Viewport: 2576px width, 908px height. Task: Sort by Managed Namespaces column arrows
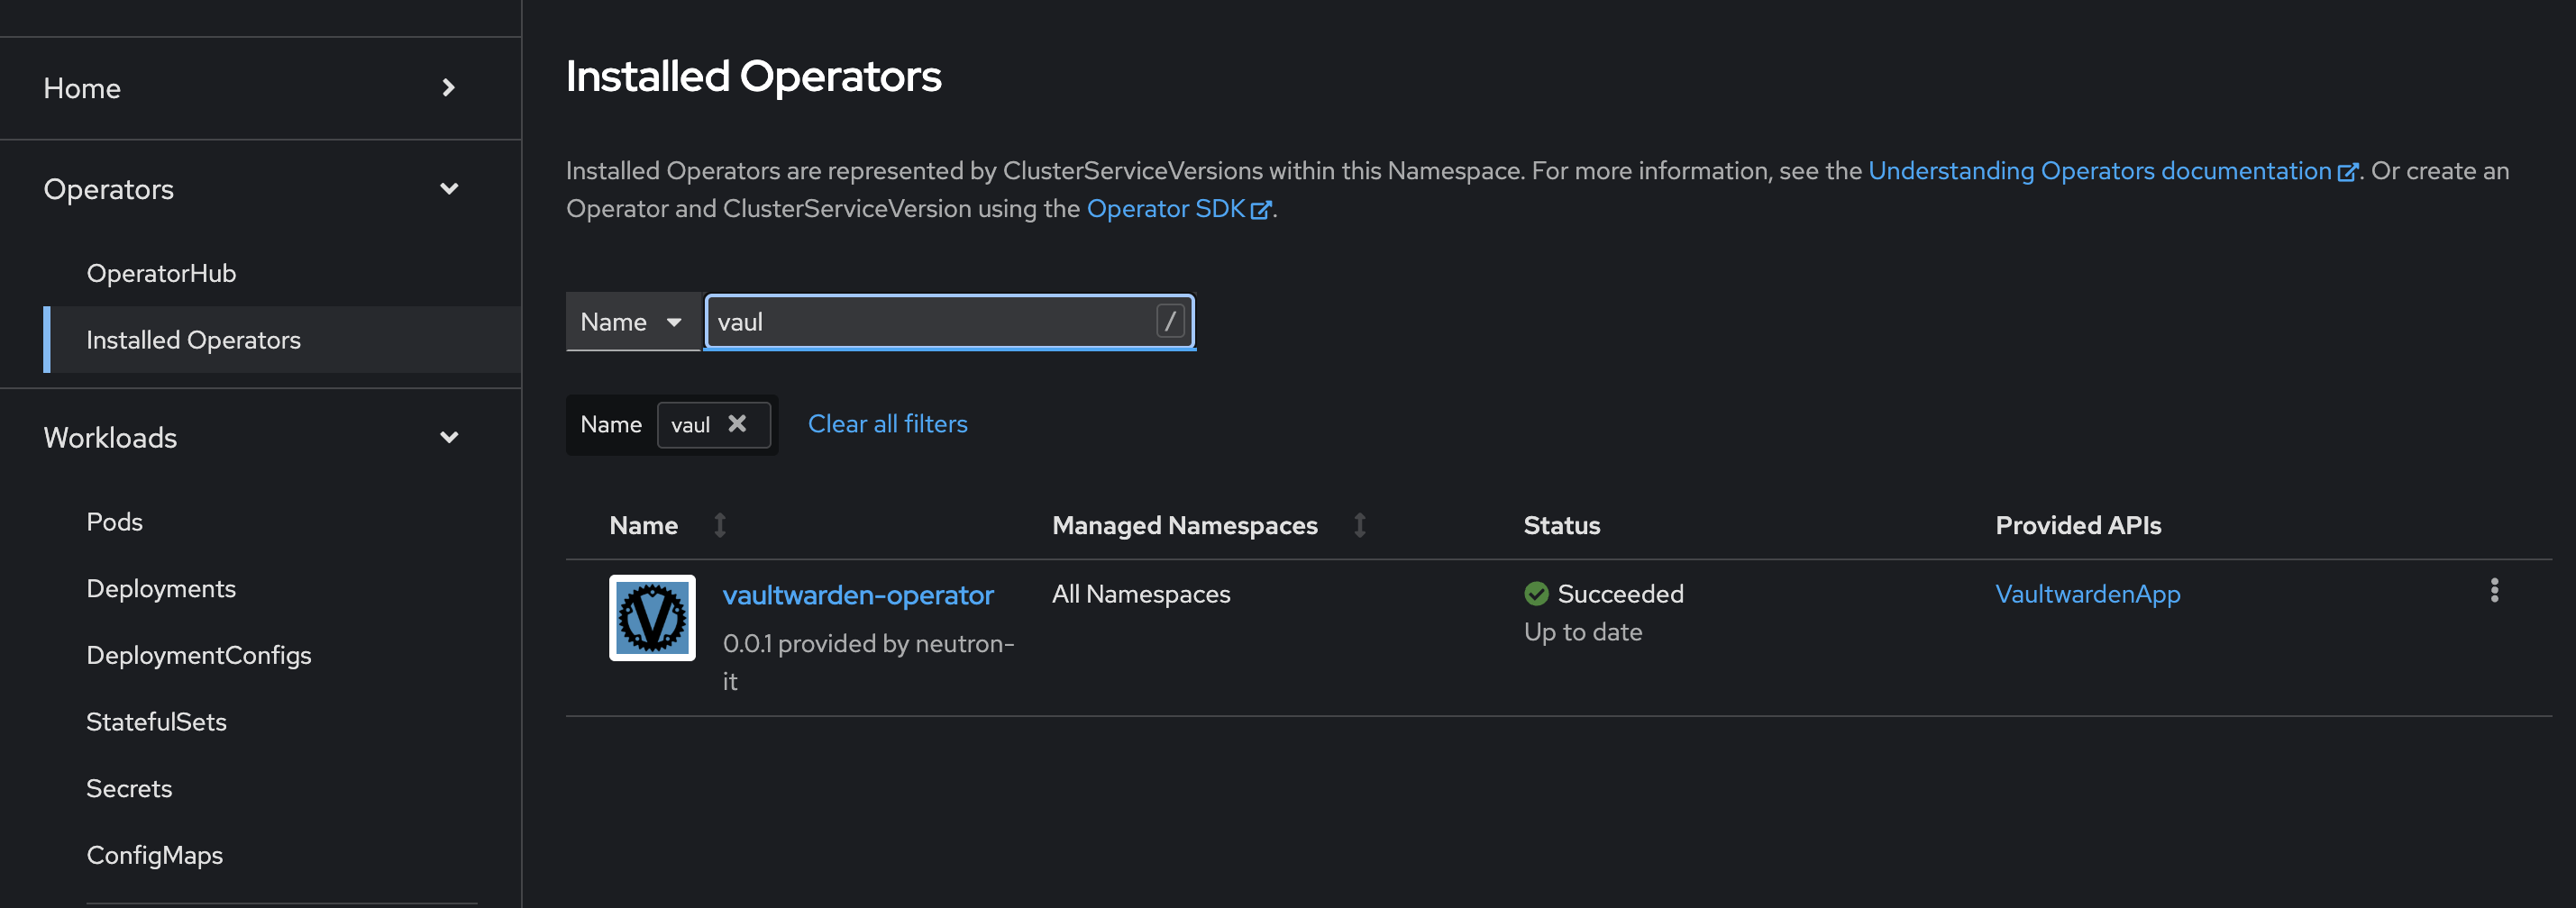coord(1360,524)
